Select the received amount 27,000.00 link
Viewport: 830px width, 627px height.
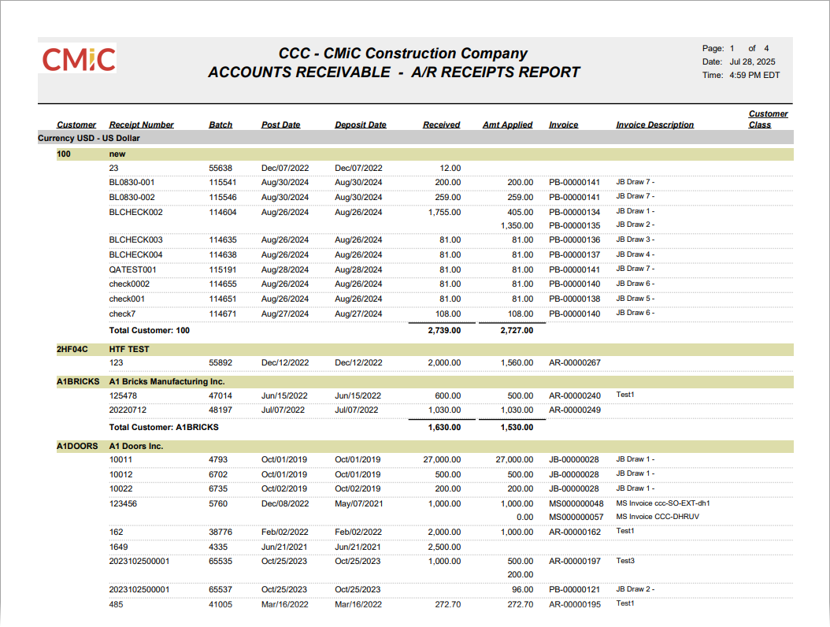click(x=443, y=459)
